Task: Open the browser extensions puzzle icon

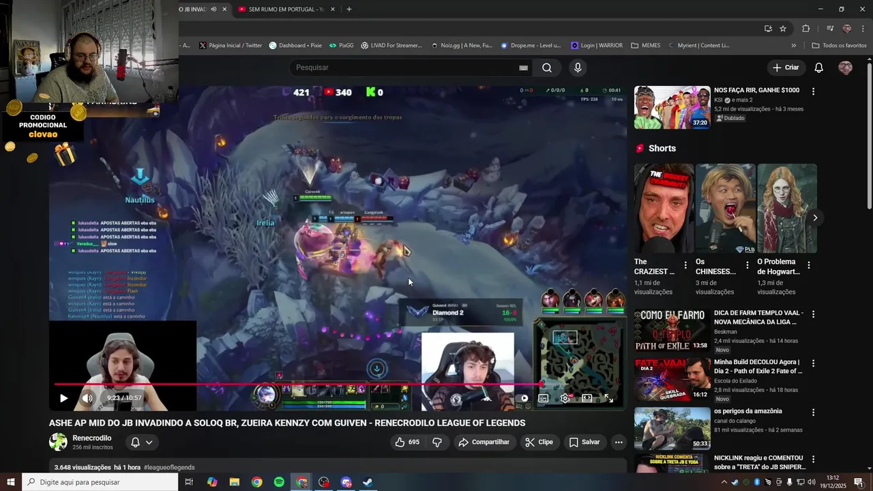Action: tap(806, 29)
